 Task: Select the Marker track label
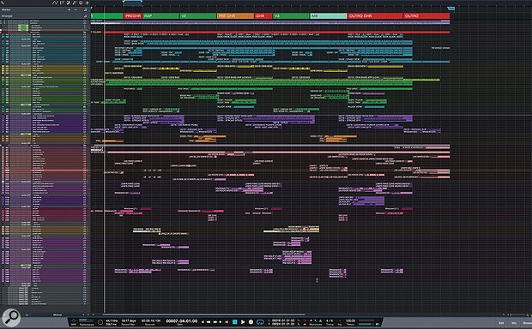(x=6, y=9)
